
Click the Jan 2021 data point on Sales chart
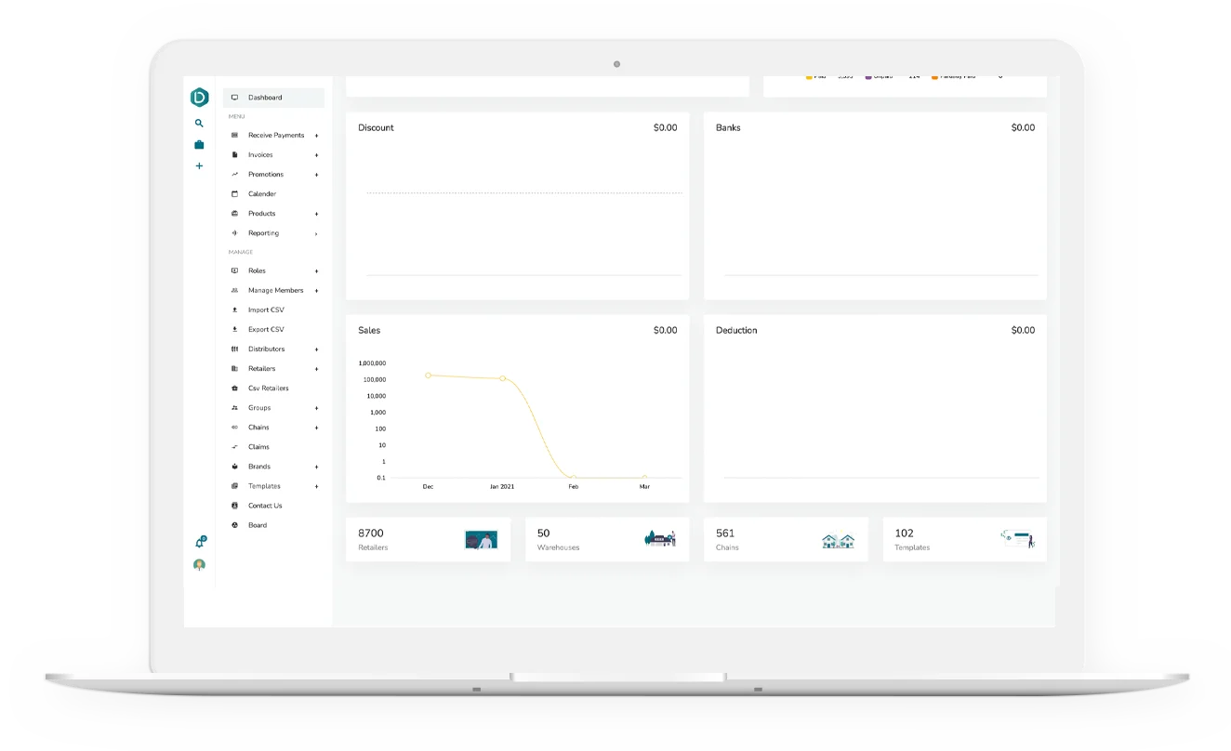pos(502,378)
